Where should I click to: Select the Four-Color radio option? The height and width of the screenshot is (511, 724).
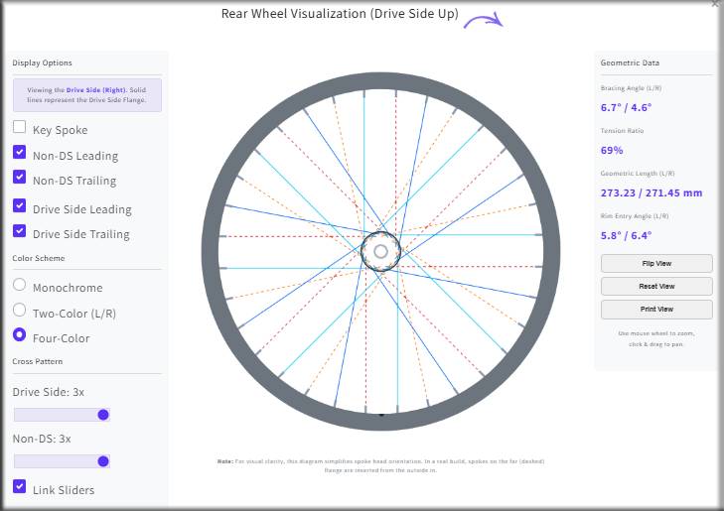click(20, 336)
